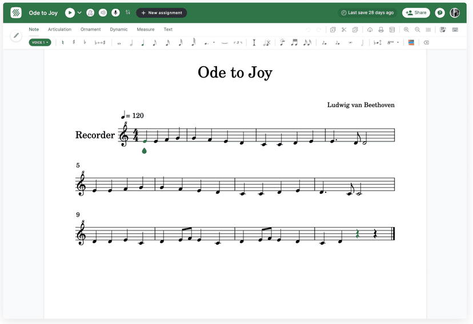Select the Text tab
The image size is (473, 324).
(x=168, y=29)
